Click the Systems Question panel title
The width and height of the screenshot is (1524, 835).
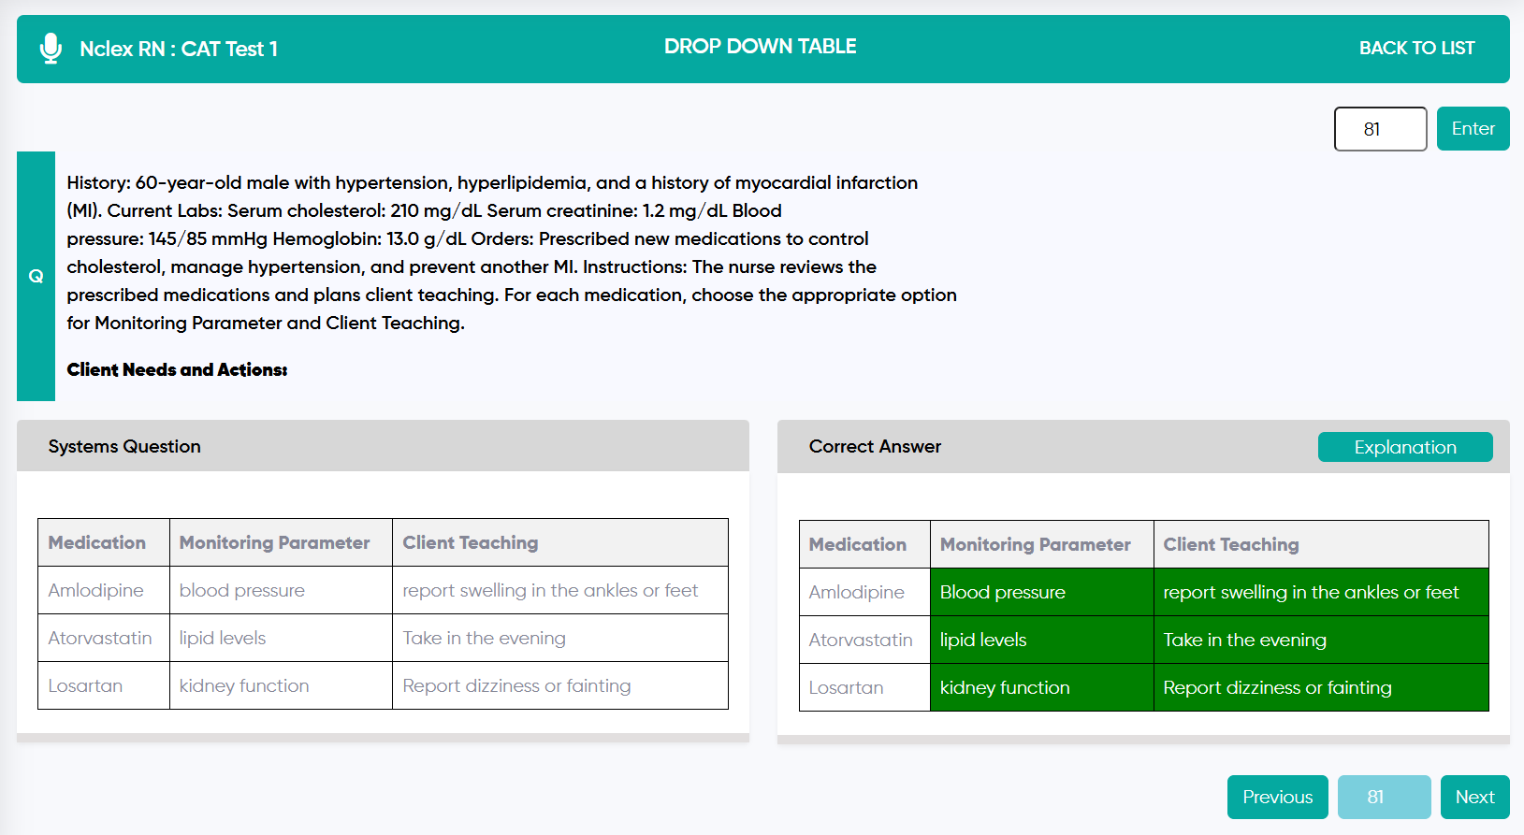pos(124,446)
